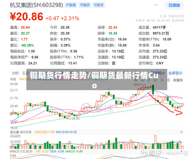The width and height of the screenshot is (194, 159).
Task: Click the 货币单位 value CNY
Action: coord(160,63)
